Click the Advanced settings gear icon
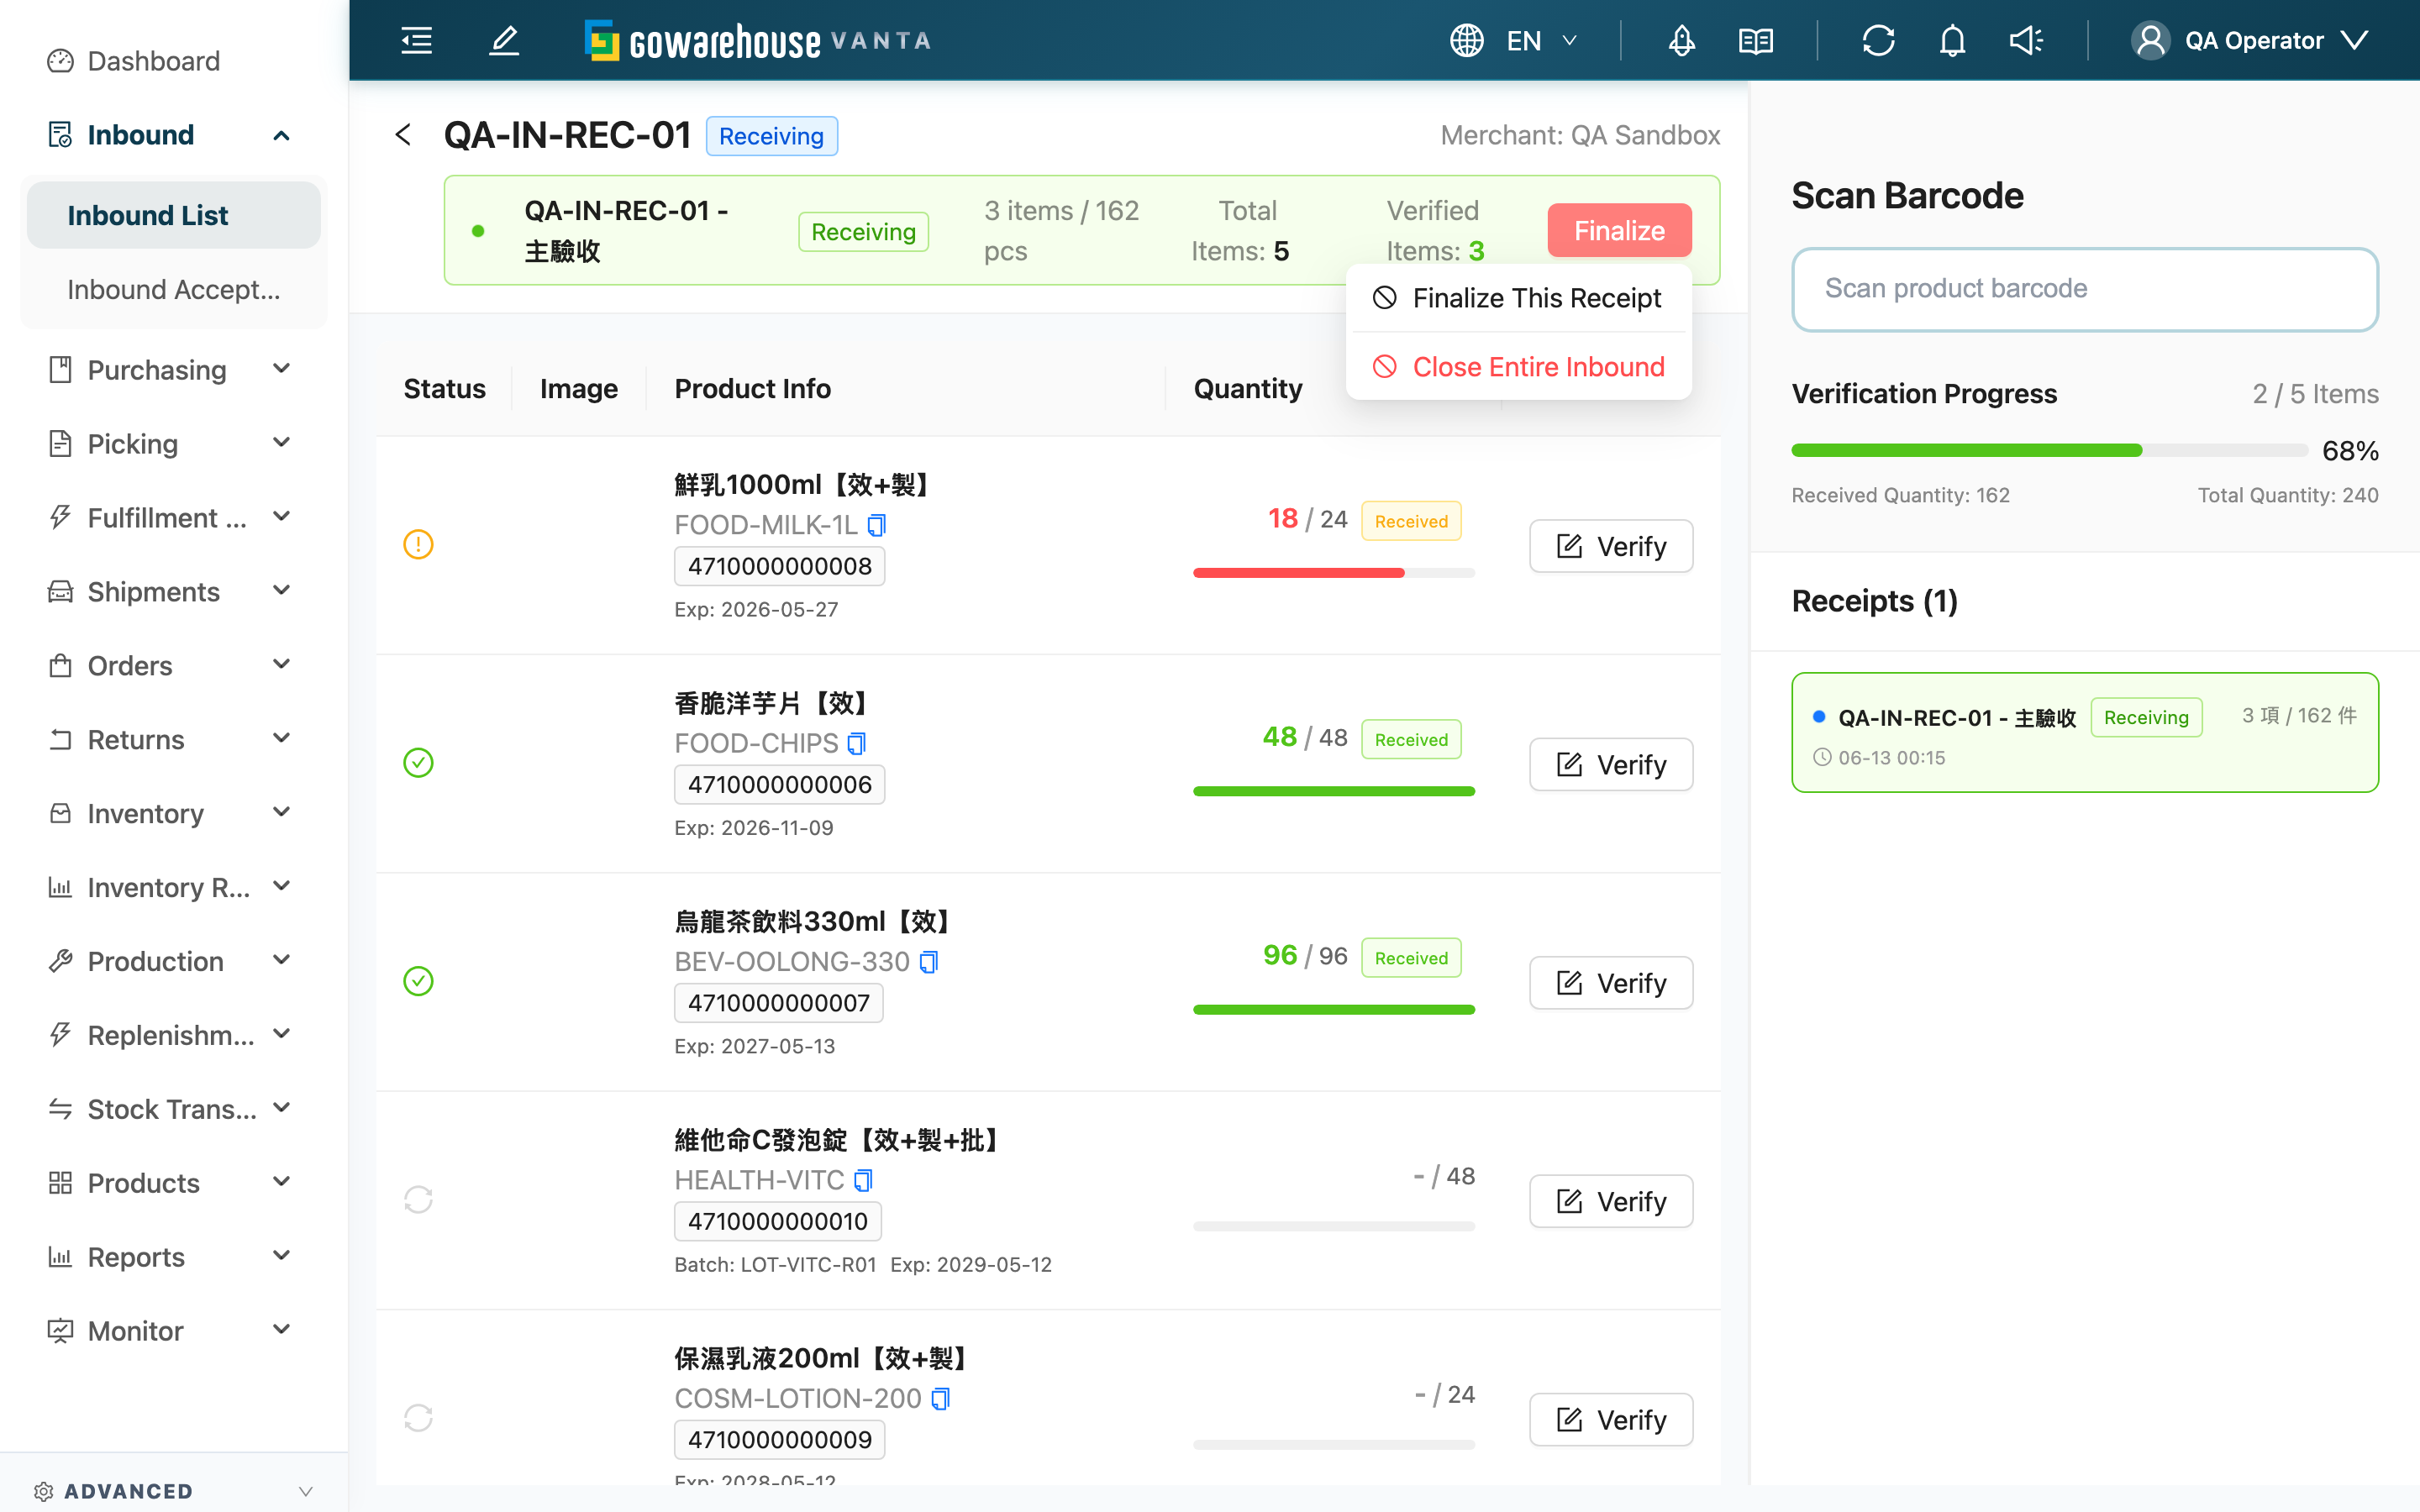Viewport: 2420px width, 1512px height. pos(43,1491)
